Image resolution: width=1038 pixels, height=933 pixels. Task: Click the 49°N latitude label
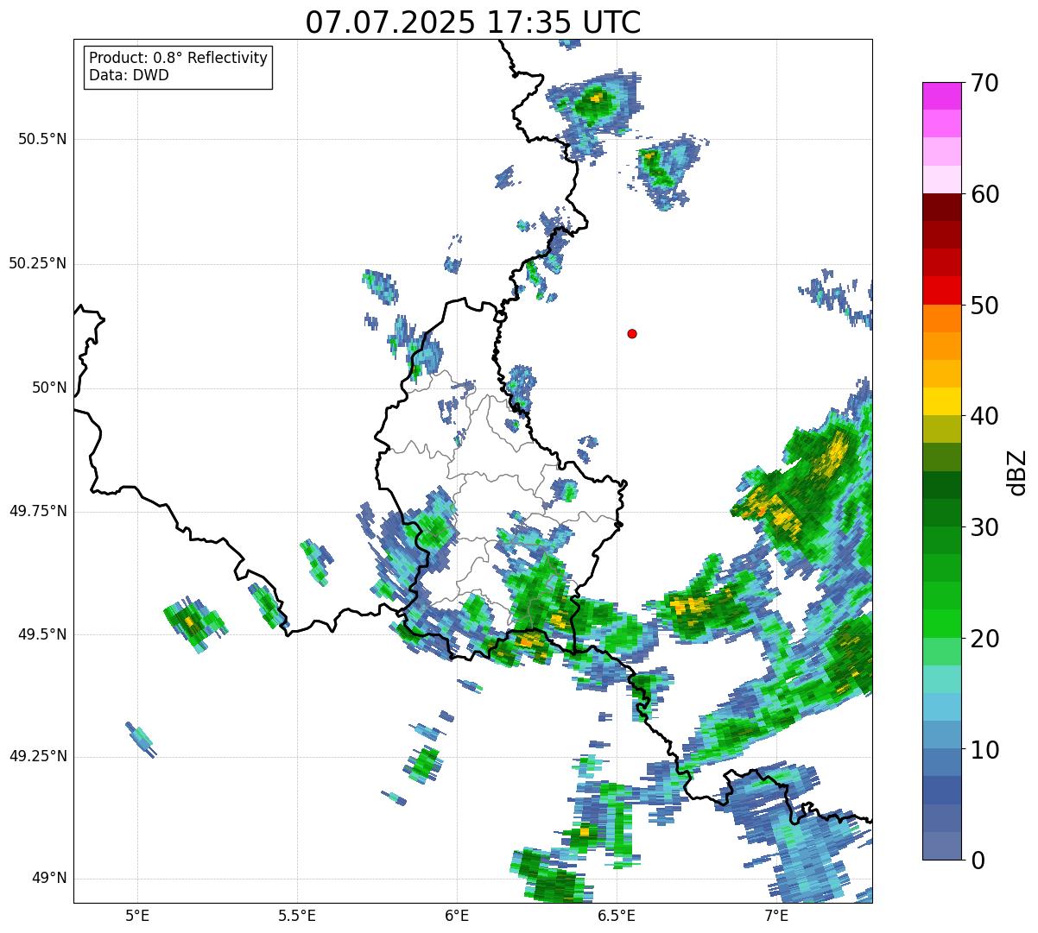click(50, 879)
